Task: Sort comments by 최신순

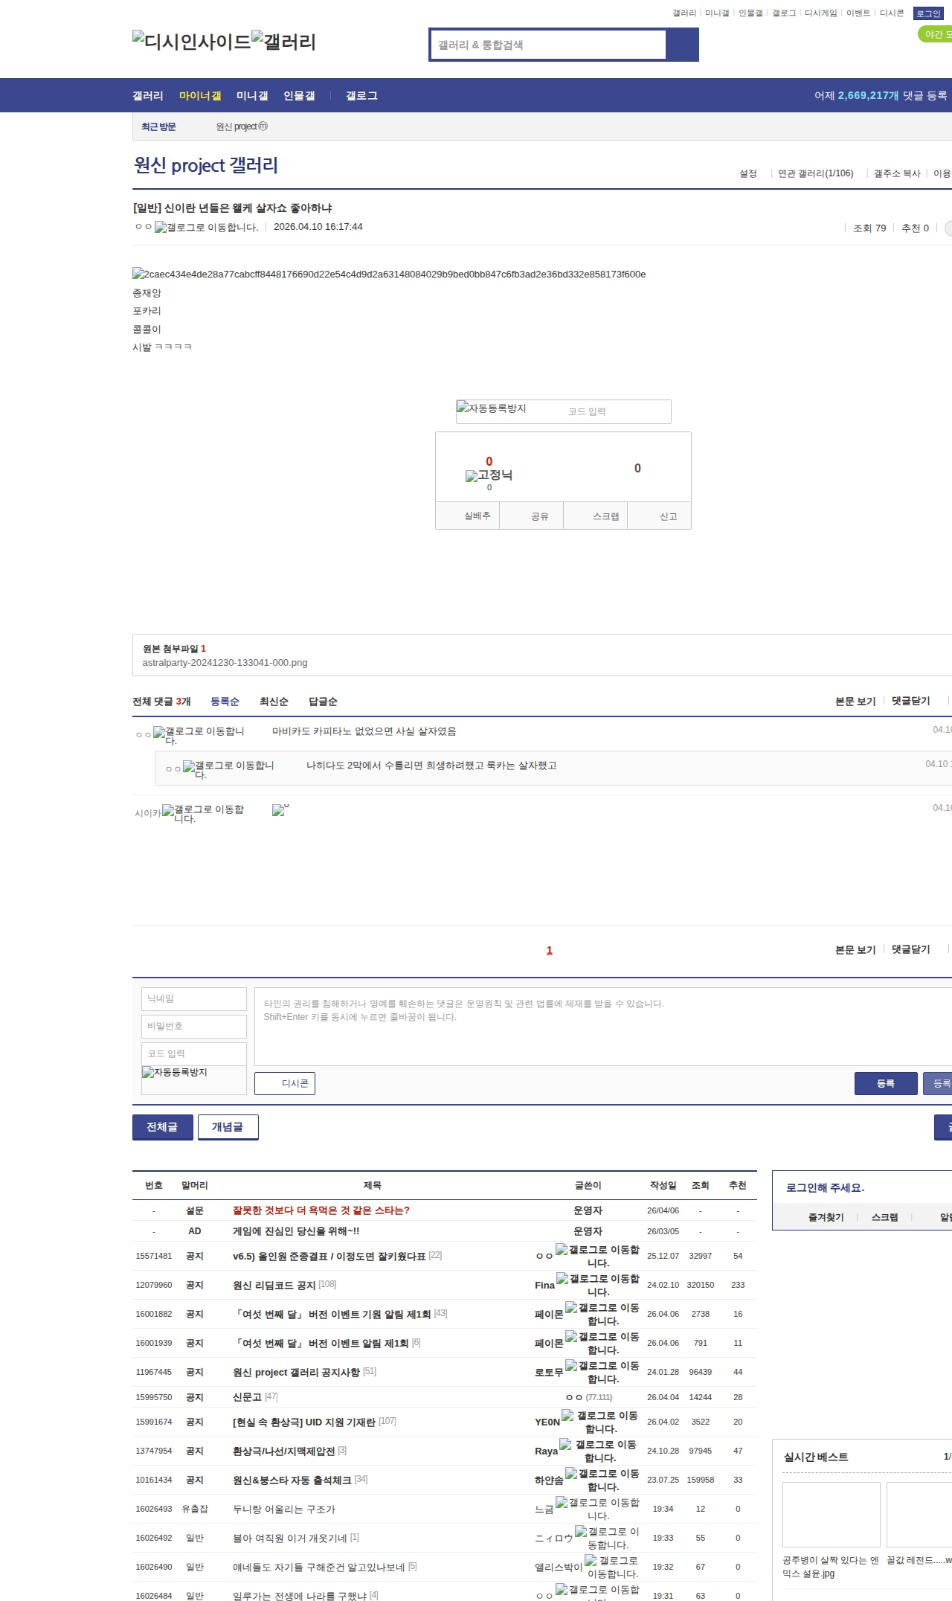Action: click(x=274, y=702)
